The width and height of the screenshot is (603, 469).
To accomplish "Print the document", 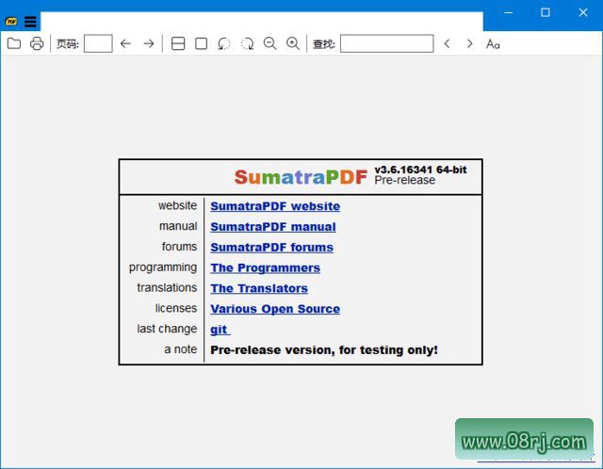I will pyautogui.click(x=37, y=43).
